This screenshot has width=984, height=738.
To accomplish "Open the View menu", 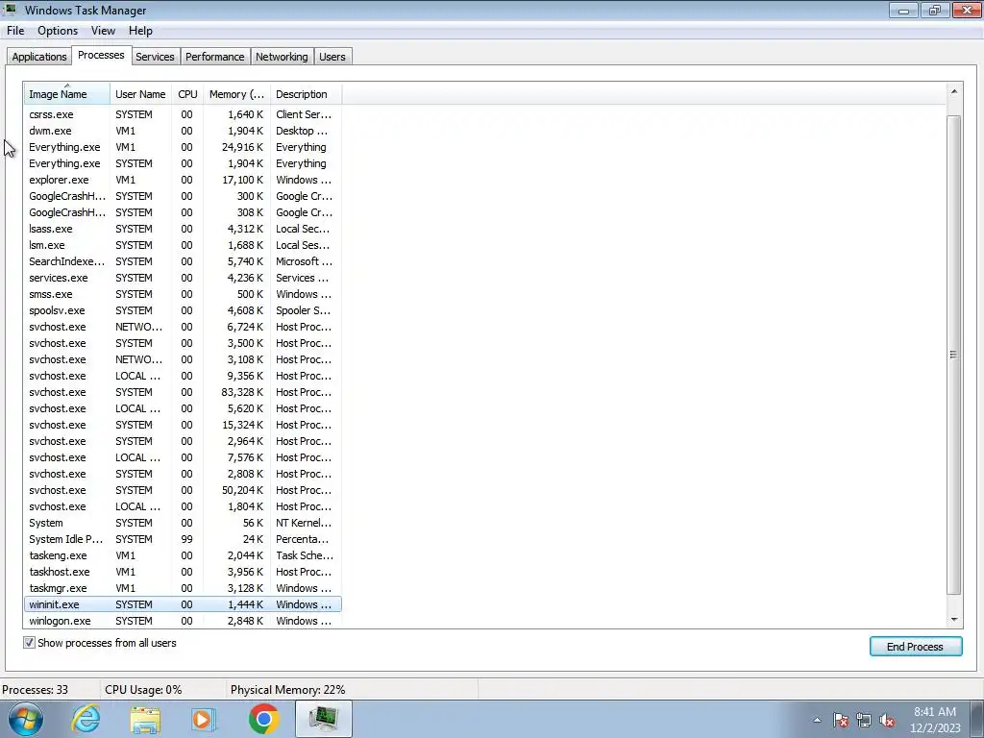I will (103, 31).
